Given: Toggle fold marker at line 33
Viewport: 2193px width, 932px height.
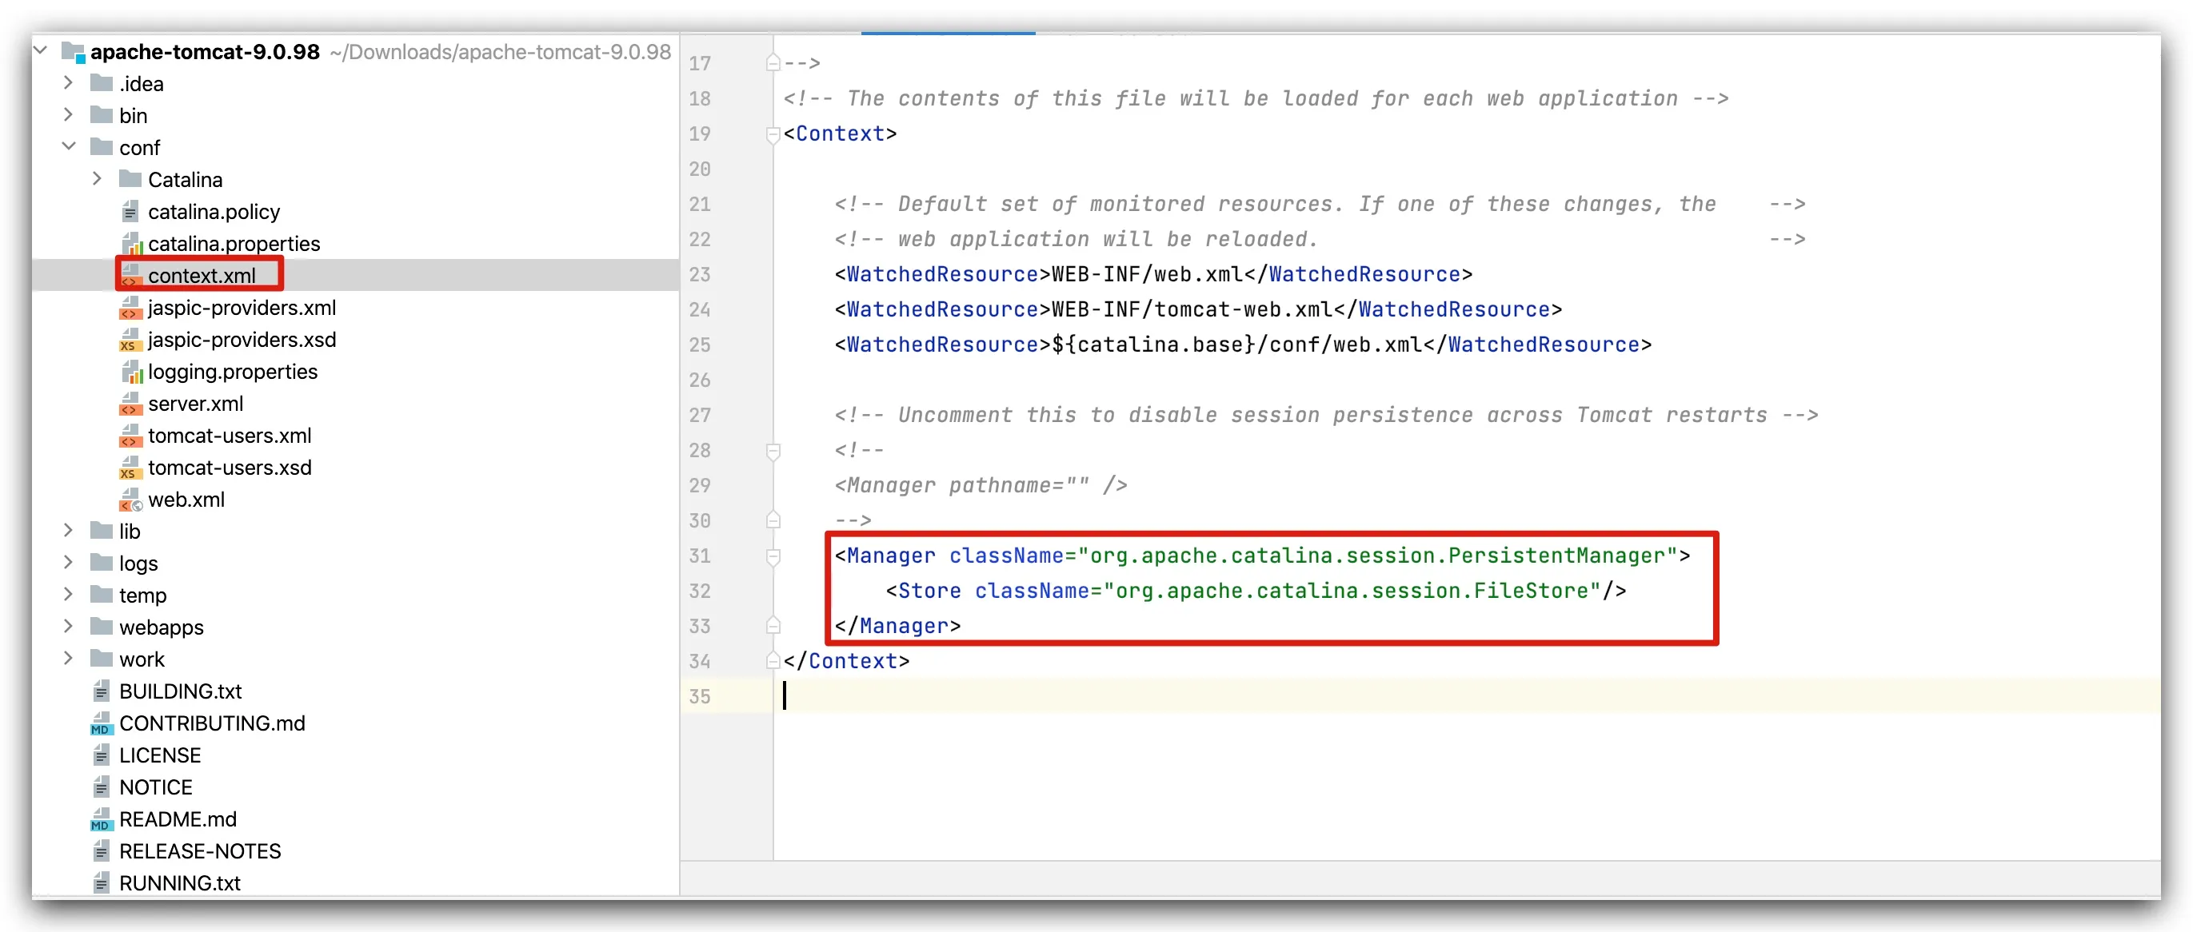Looking at the screenshot, I should [773, 626].
